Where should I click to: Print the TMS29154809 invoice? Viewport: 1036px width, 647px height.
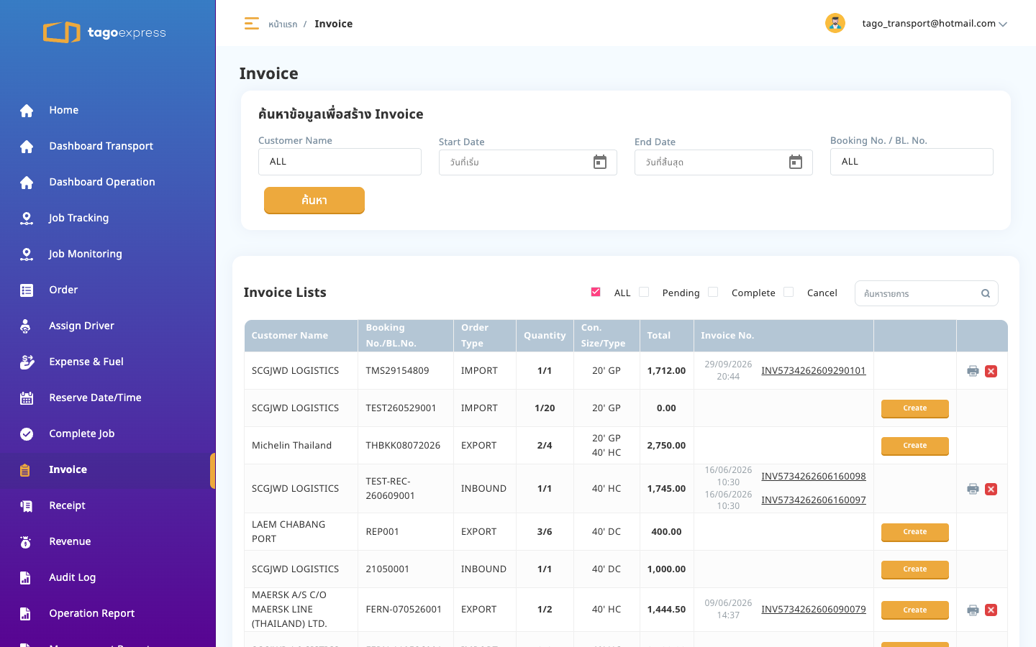point(973,371)
